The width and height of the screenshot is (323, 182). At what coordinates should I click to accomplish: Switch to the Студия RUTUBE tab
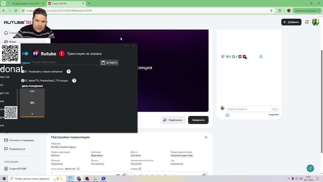pyautogui.click(x=66, y=3)
